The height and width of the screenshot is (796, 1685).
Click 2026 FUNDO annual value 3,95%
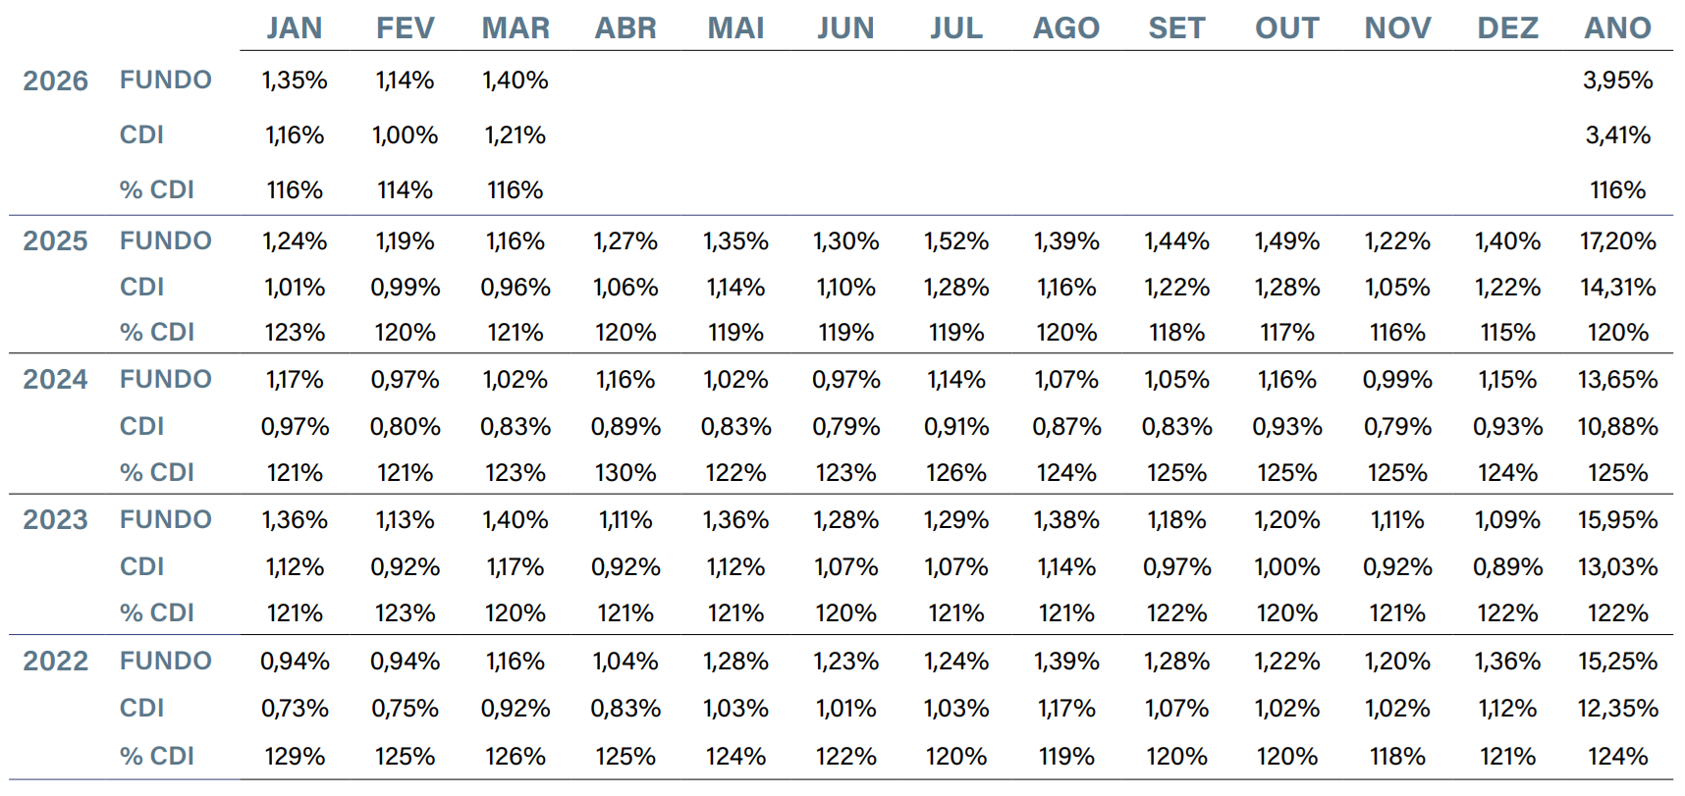(1617, 80)
